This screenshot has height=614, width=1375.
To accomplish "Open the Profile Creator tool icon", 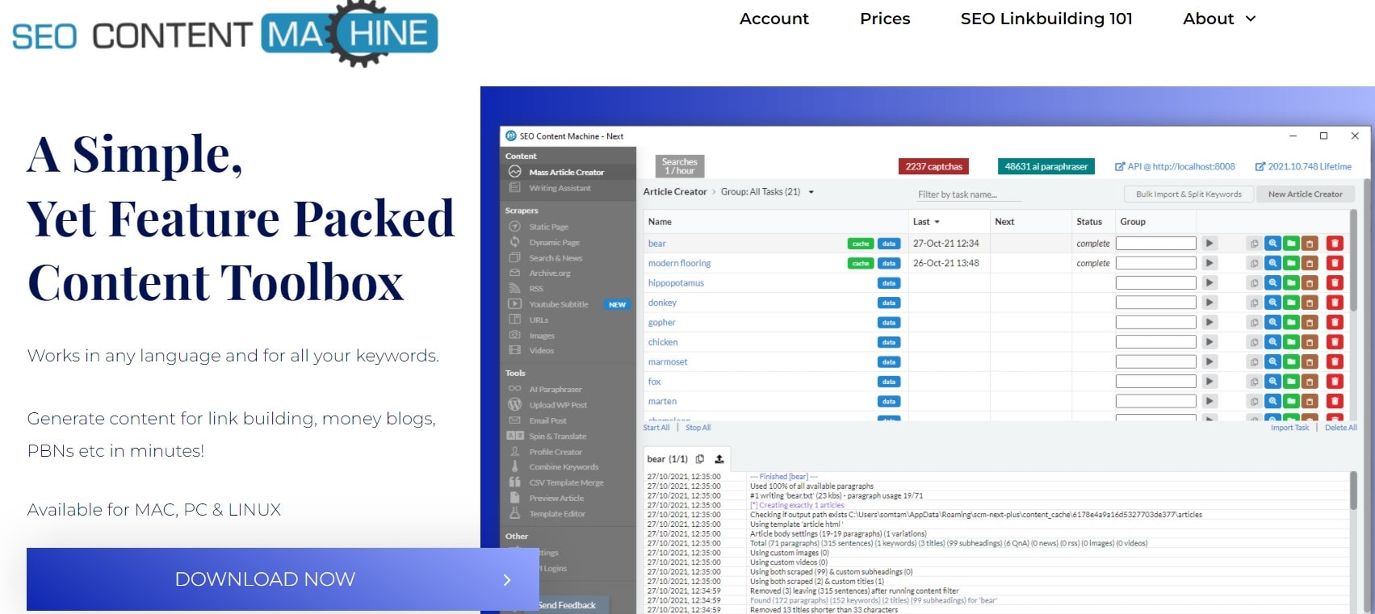I will 514,452.
